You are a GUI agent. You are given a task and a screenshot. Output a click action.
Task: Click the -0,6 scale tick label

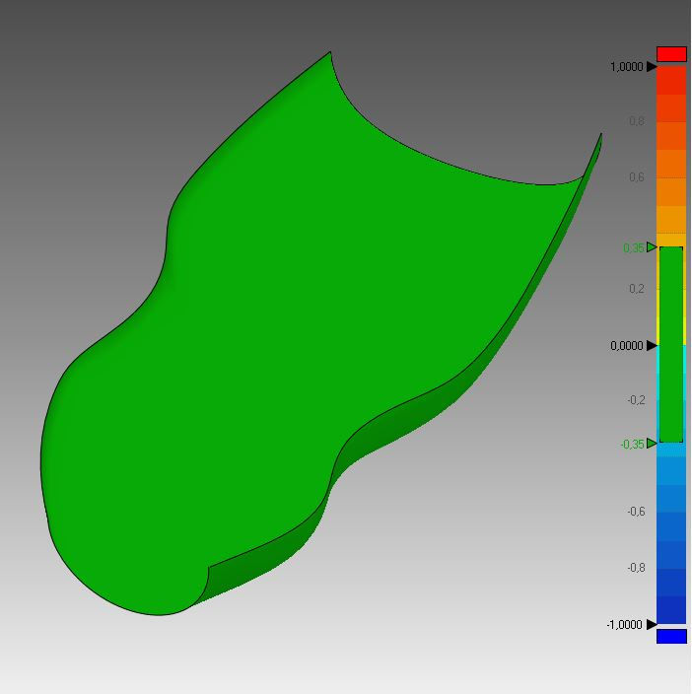point(636,512)
